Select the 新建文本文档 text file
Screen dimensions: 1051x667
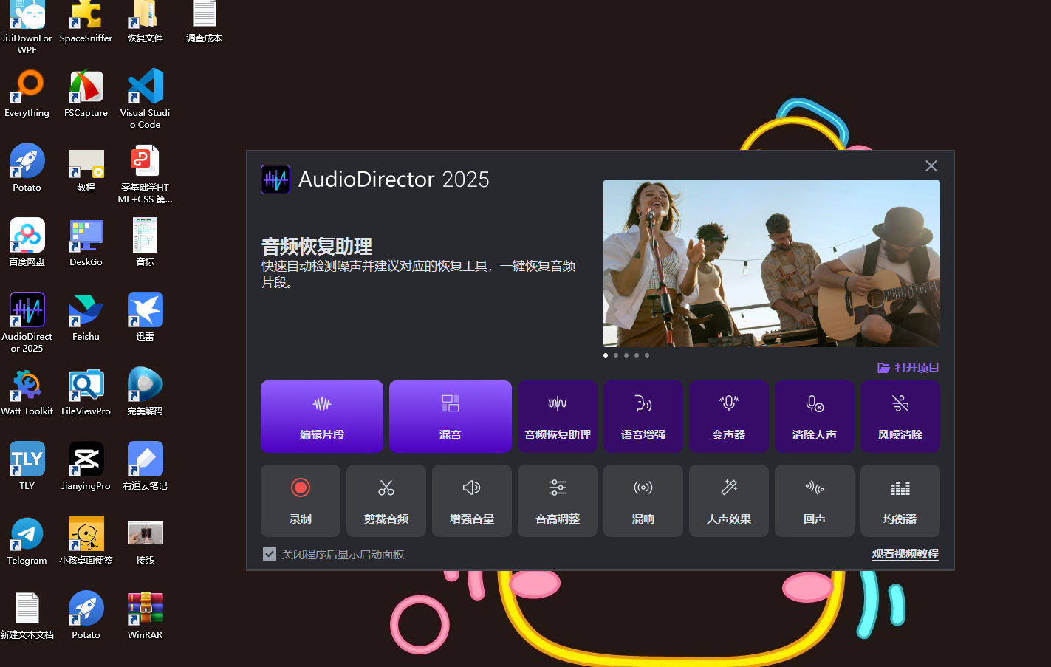coord(27,615)
